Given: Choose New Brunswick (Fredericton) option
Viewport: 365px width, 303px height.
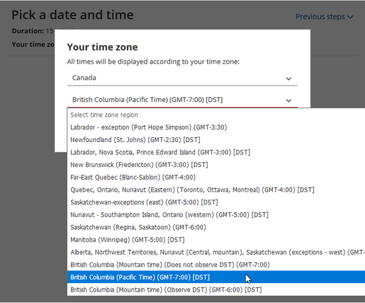Looking at the screenshot, I should click(216, 165).
